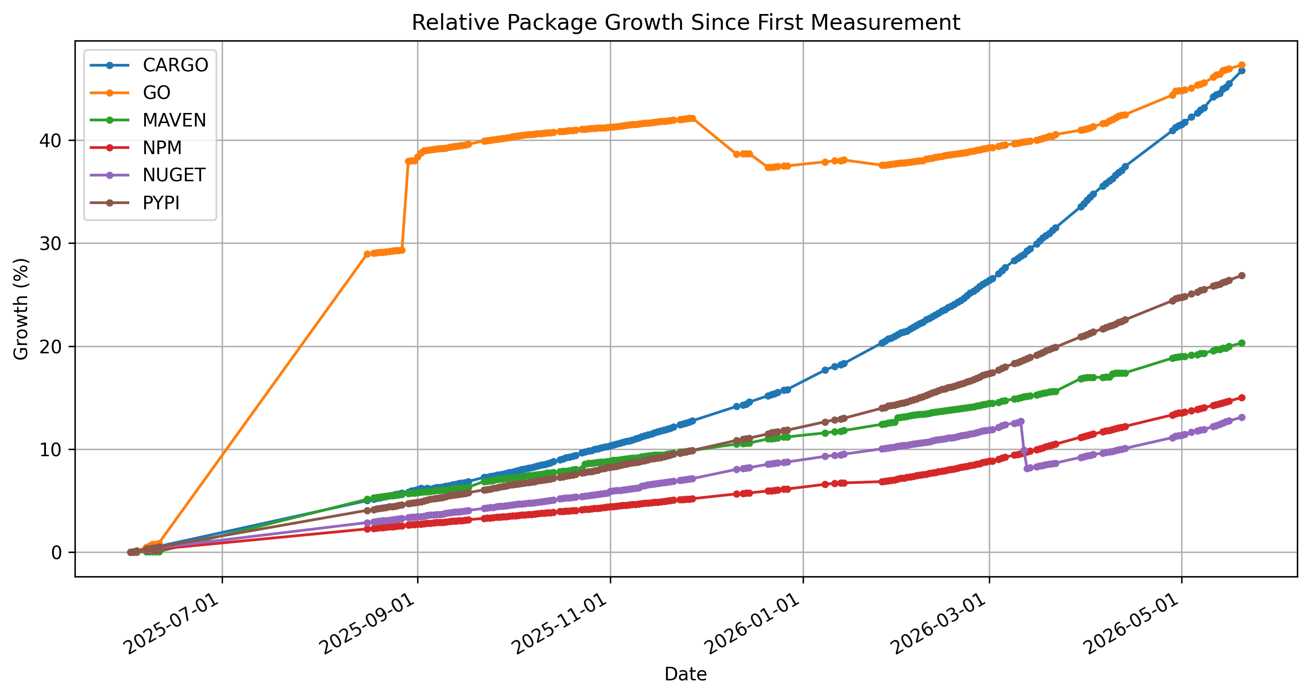Click the green MAVEN legend line marker
This screenshot has width=1310, height=697.
[110, 120]
